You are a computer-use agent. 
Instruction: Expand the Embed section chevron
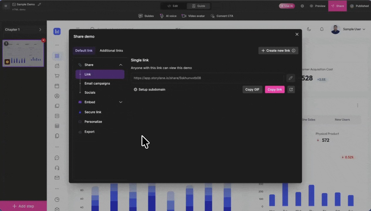click(121, 102)
